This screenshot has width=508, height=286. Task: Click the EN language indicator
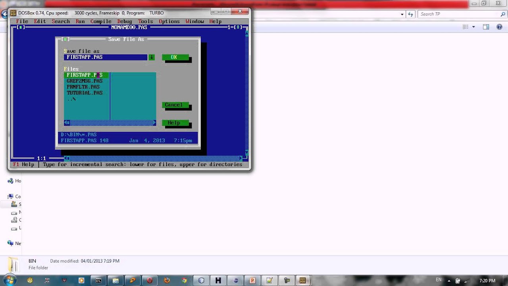pos(439,280)
